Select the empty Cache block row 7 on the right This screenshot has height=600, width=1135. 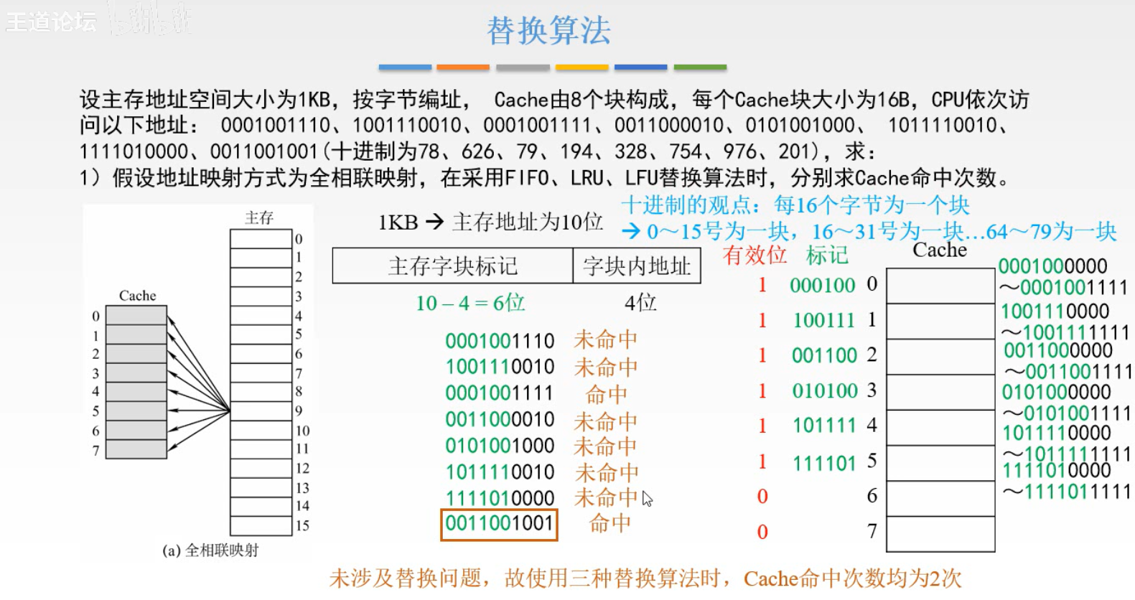pyautogui.click(x=940, y=533)
